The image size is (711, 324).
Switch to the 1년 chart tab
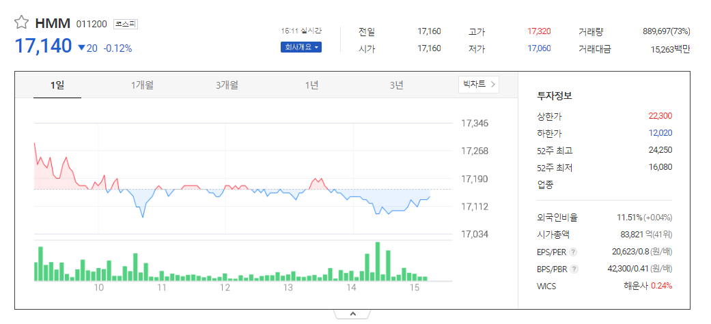(x=311, y=85)
